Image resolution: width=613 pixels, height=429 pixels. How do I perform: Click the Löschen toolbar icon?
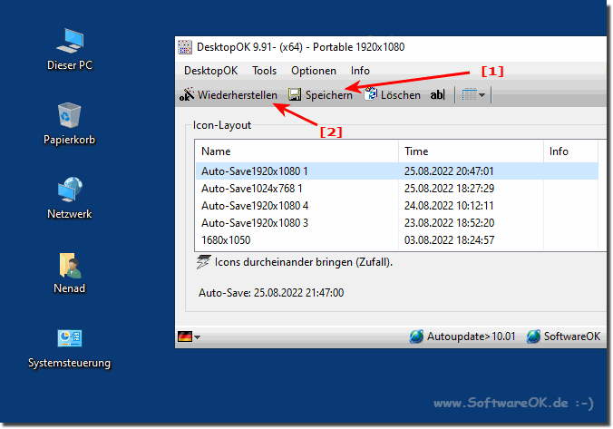(370, 93)
